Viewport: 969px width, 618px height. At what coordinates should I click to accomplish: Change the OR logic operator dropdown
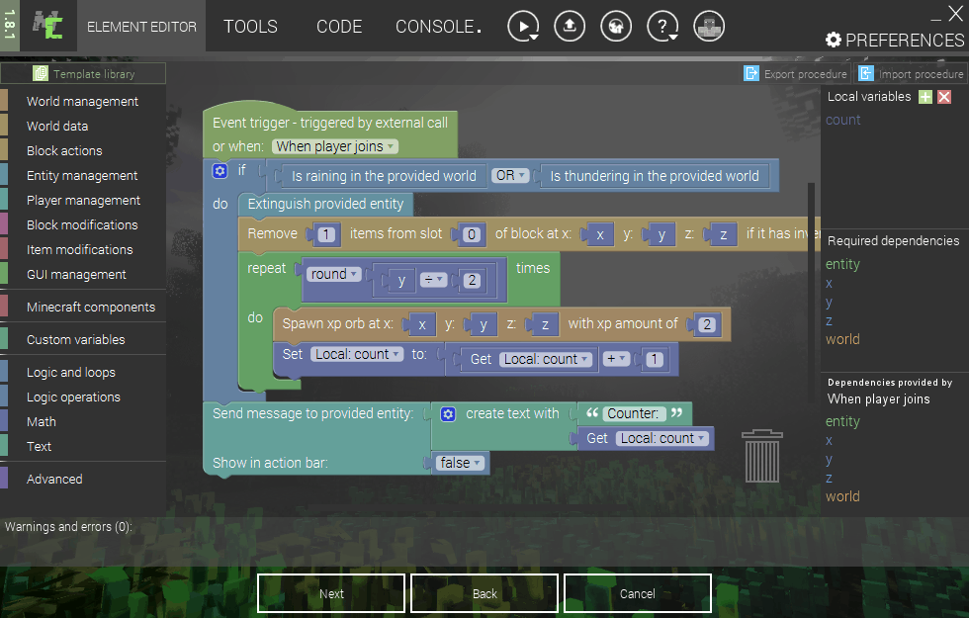[509, 175]
